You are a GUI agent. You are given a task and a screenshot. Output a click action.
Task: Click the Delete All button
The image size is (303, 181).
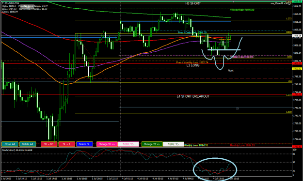pyautogui.click(x=28, y=144)
